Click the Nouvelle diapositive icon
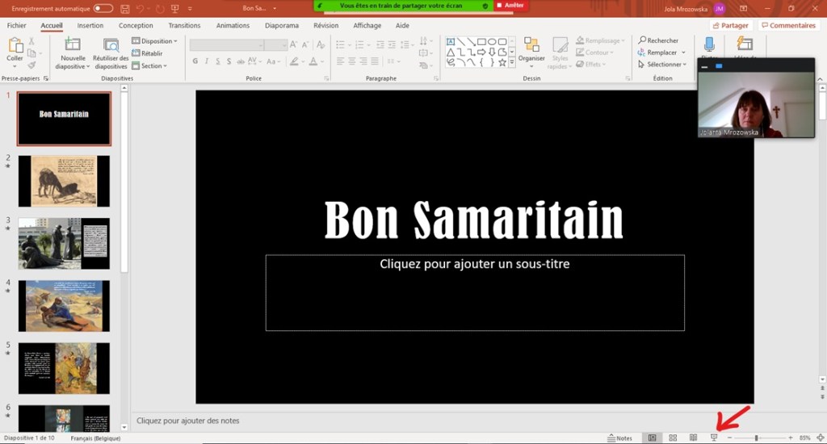Screen dimensions: 827x444 tap(73, 45)
